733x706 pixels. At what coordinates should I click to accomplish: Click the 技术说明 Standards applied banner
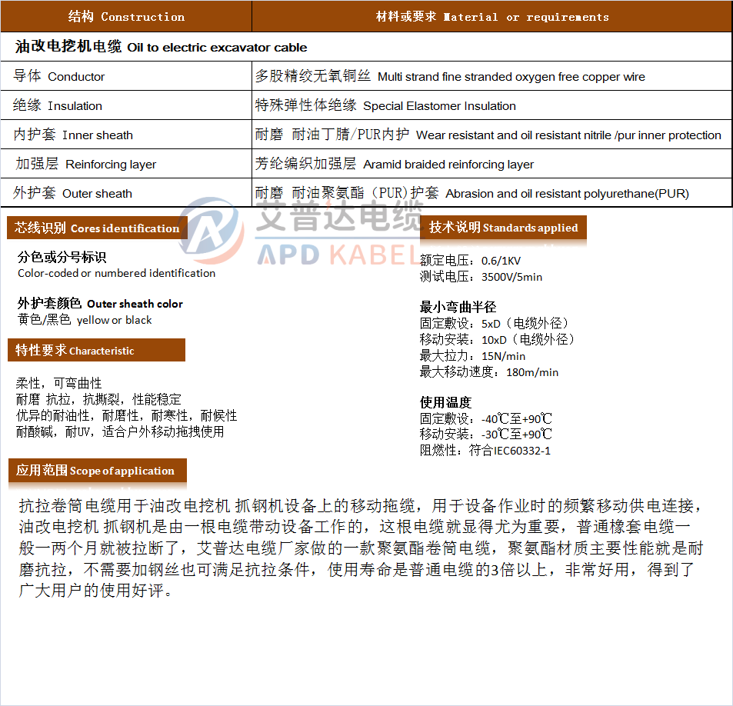[x=503, y=227]
